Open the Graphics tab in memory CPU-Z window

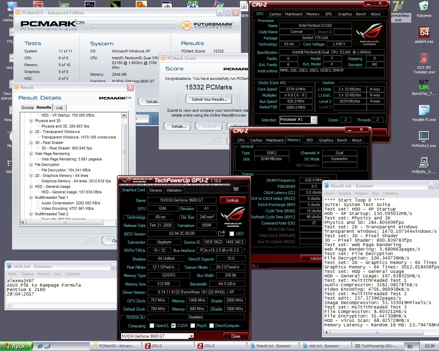pyautogui.click(x=326, y=140)
